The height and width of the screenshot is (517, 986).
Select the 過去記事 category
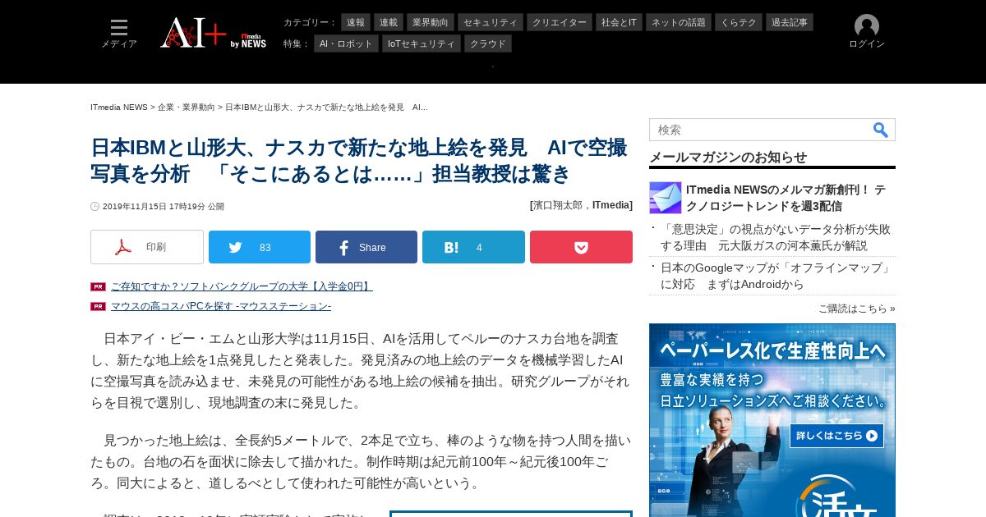point(790,22)
